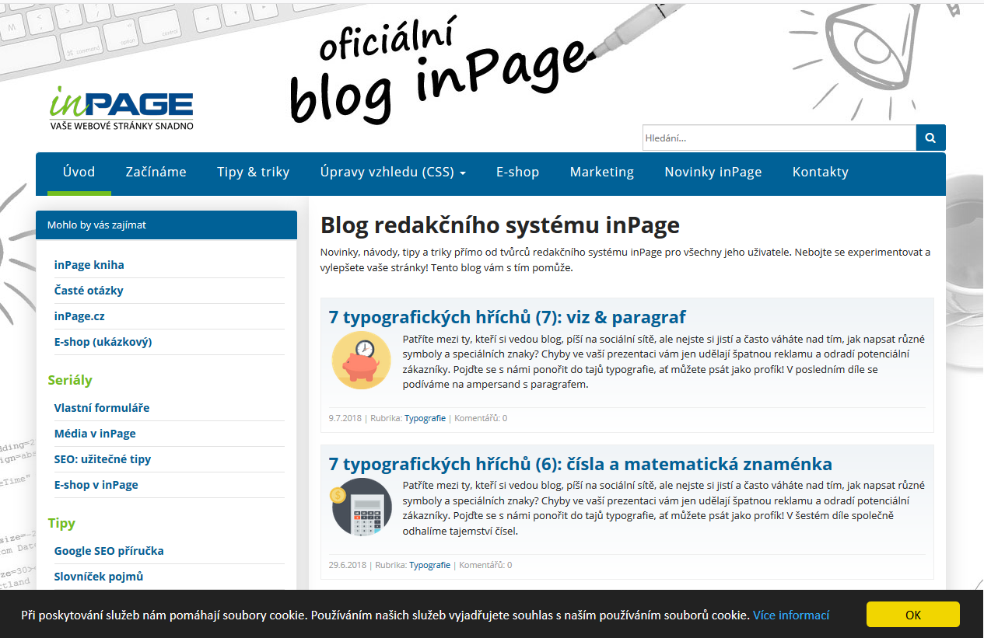Open the calculator article thumbnail
This screenshot has height=638, width=984.
[361, 507]
